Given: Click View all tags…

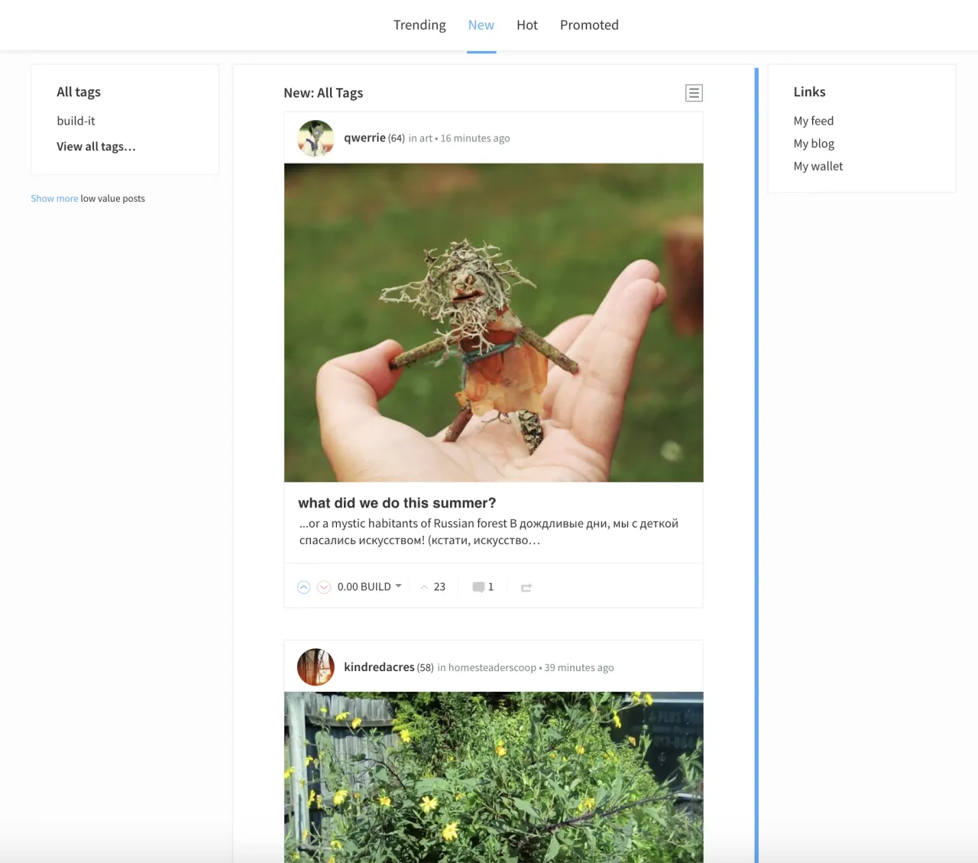Looking at the screenshot, I should [96, 147].
